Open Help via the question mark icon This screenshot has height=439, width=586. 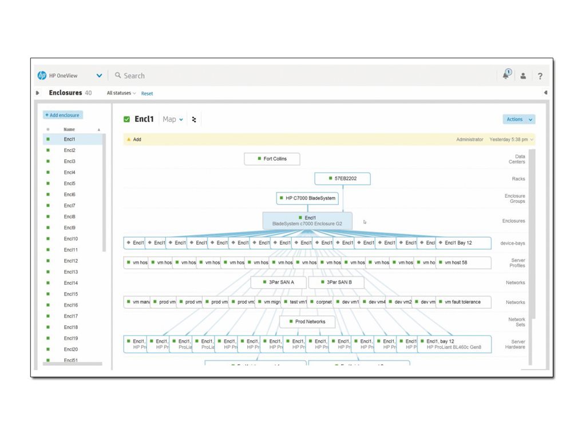[540, 75]
